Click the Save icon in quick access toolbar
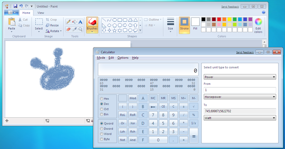 point(15,6)
